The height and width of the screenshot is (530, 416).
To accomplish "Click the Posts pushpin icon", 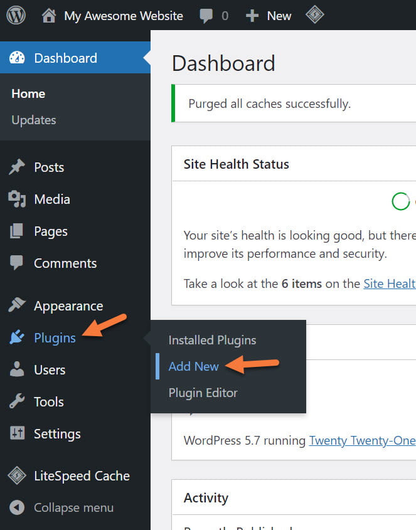I will coord(17,167).
